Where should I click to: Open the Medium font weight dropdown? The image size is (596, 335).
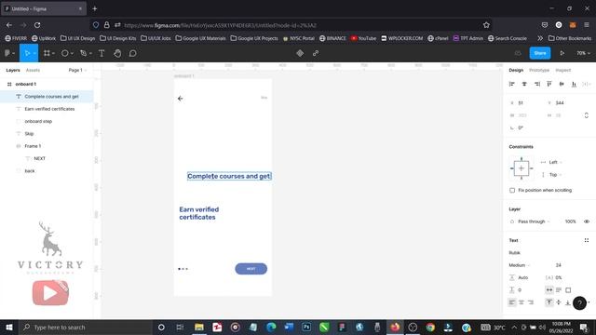coord(520,265)
